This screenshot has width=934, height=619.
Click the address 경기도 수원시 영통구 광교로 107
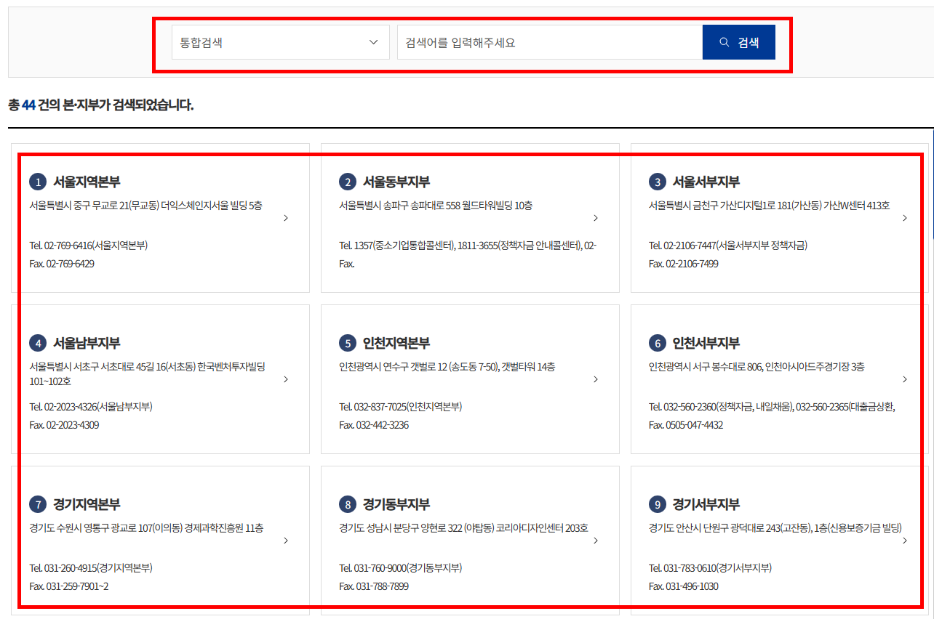(x=147, y=528)
